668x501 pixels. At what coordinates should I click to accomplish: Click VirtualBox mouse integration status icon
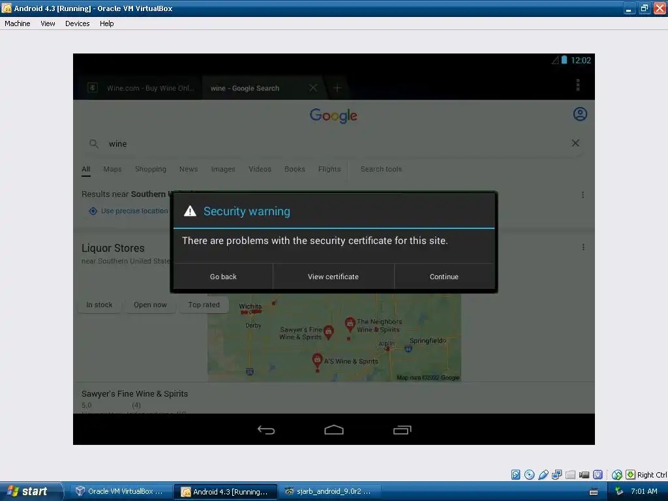pyautogui.click(x=616, y=475)
